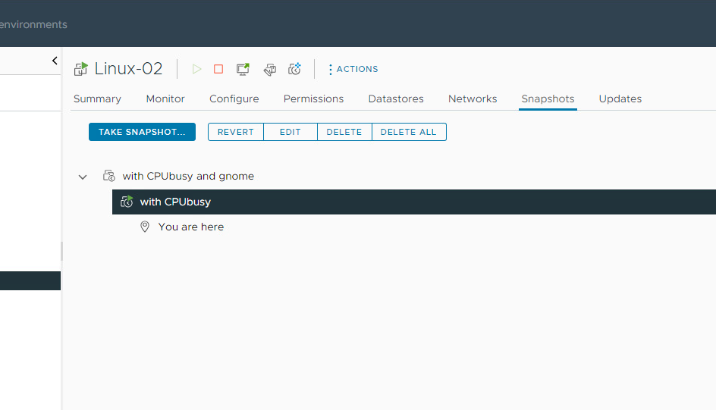Select the 'with CPUbusy' snapshot row
Screen dimensions: 716x410
point(414,202)
